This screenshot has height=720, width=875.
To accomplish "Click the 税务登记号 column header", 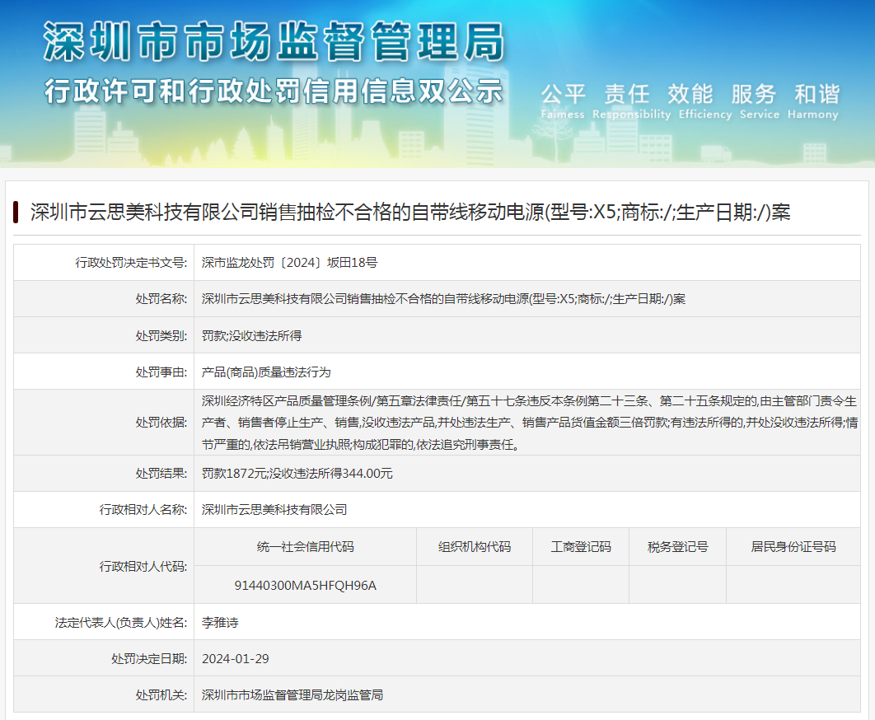I will click(x=677, y=547).
